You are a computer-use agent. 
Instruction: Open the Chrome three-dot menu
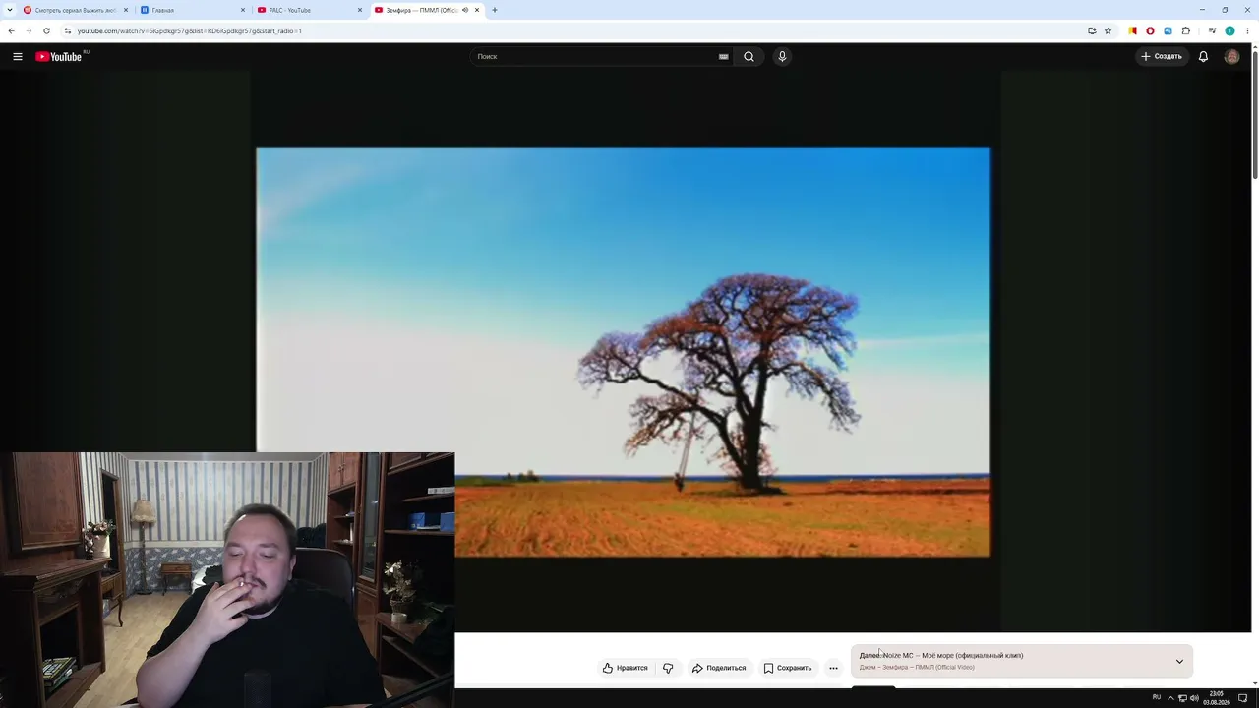point(1247,31)
